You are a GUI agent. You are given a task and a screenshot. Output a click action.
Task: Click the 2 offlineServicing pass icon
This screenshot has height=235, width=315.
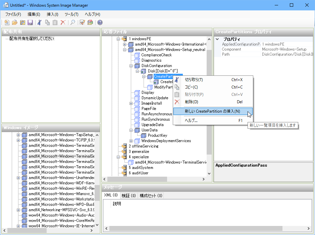(124, 146)
